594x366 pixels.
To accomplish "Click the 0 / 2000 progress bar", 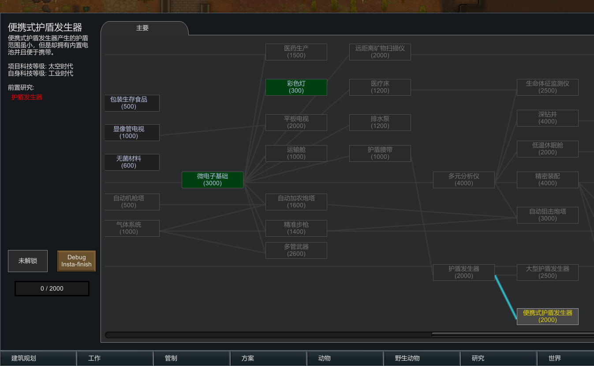I will [x=52, y=288].
